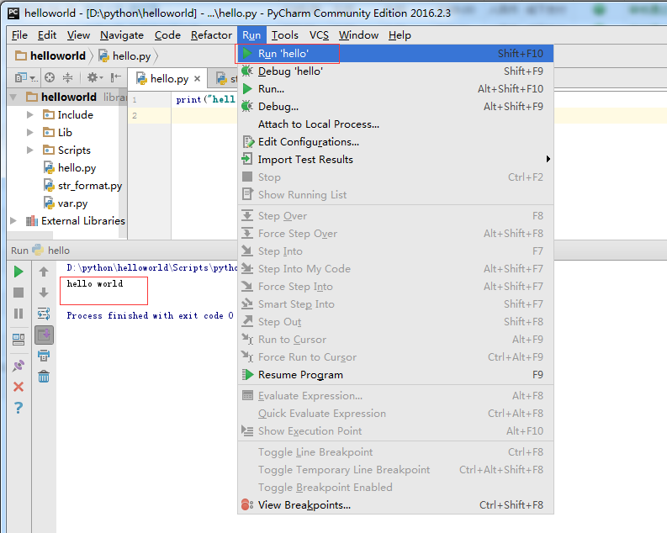Collapse the helloworld project root node
The image size is (667, 533).
[13, 97]
